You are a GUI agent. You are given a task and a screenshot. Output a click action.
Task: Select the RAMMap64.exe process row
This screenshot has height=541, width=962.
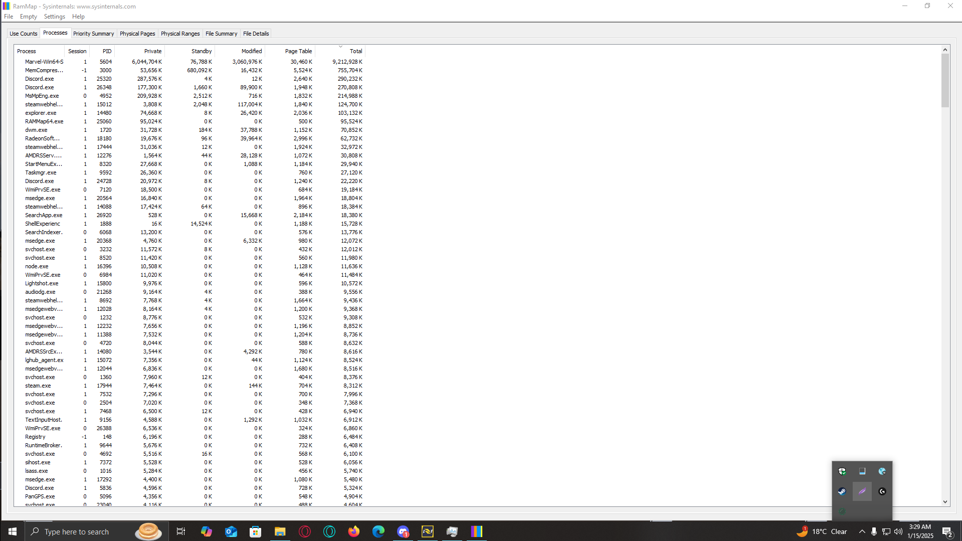click(190, 121)
